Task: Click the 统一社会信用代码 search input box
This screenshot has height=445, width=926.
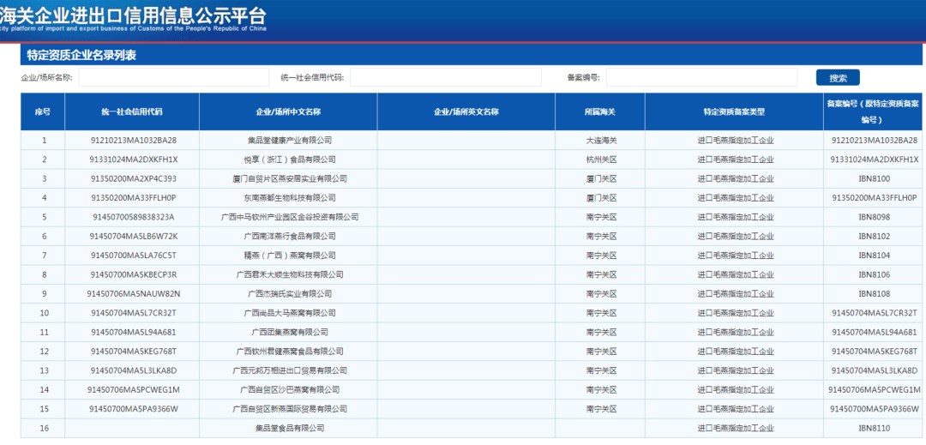Action: pyautogui.click(x=445, y=78)
